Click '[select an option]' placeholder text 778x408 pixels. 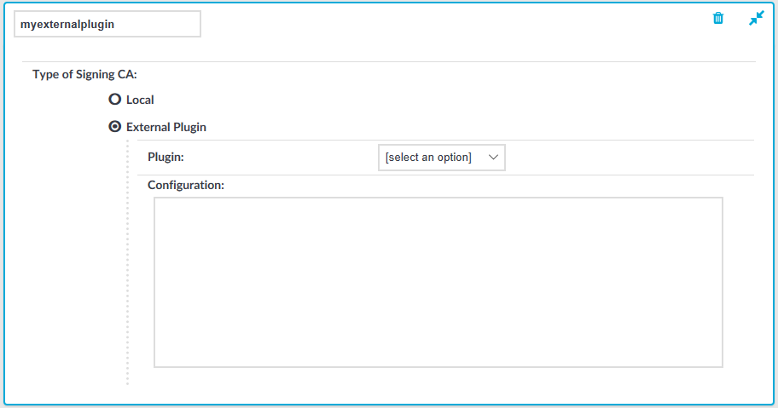[x=428, y=158]
